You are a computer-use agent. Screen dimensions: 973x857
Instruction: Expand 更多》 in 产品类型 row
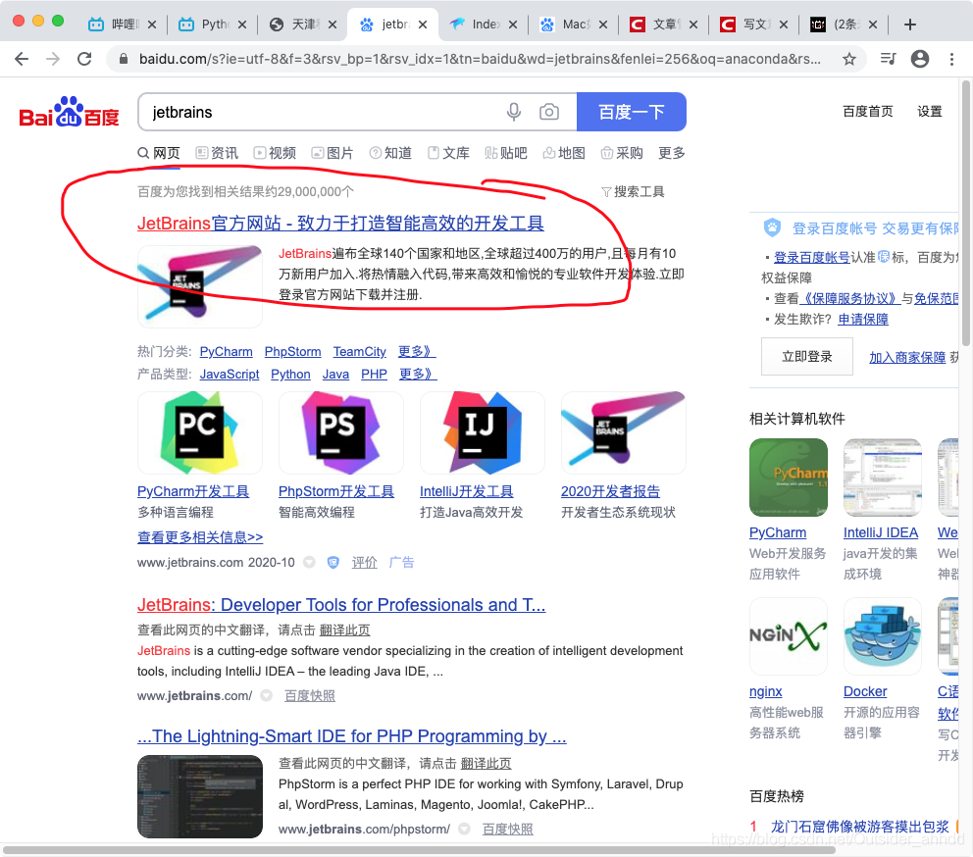click(x=418, y=374)
